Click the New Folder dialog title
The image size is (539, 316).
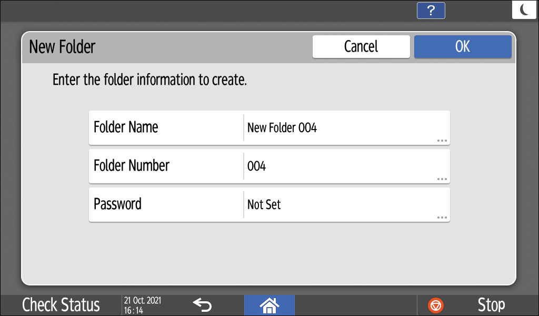tap(62, 46)
